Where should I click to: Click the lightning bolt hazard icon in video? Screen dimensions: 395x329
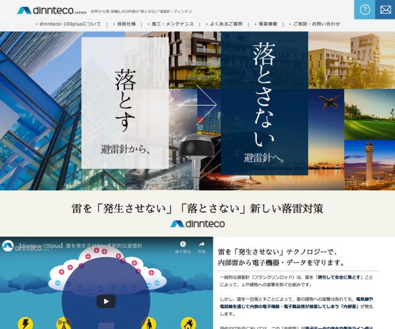pyautogui.click(x=25, y=323)
